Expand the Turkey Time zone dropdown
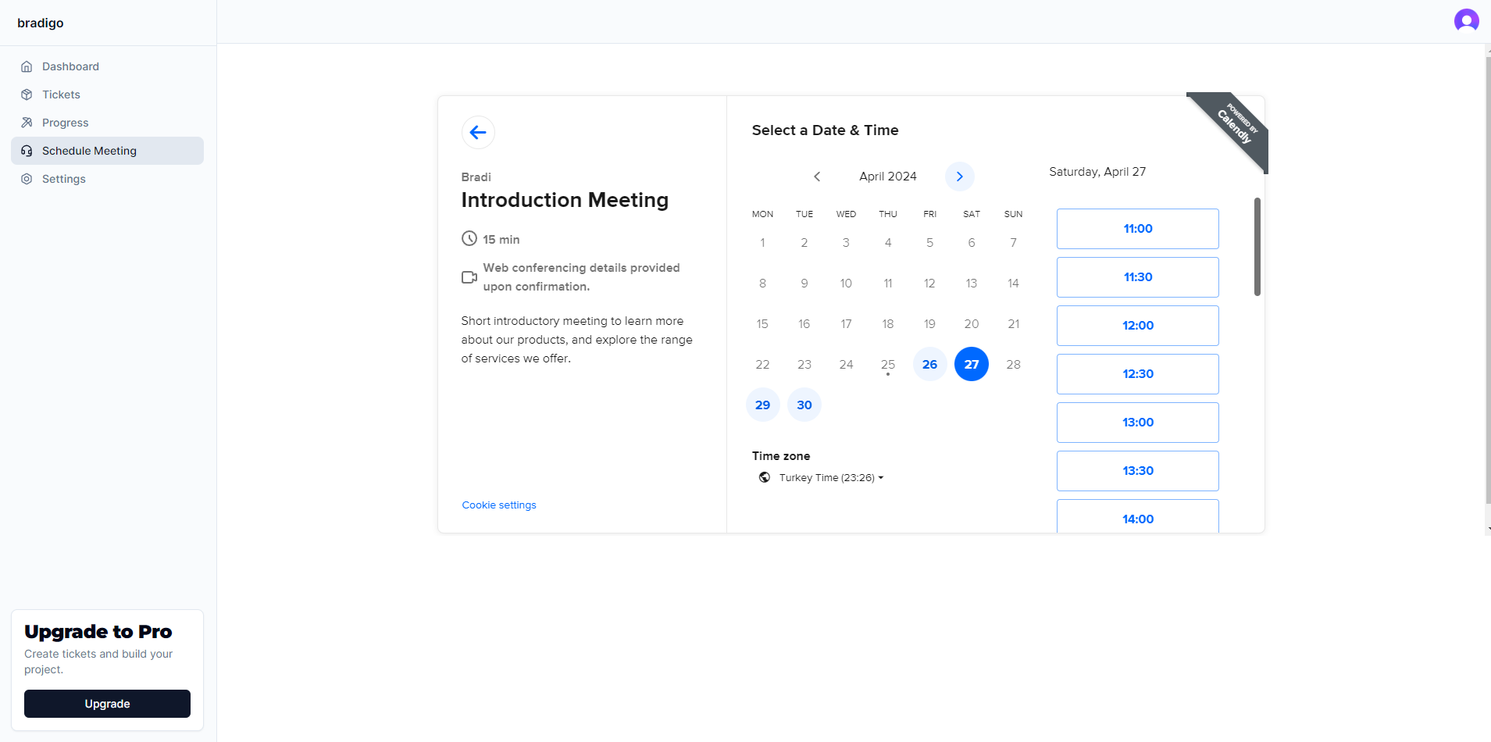1491x742 pixels. pos(831,477)
